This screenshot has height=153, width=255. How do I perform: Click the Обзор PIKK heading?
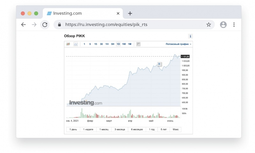click(75, 36)
